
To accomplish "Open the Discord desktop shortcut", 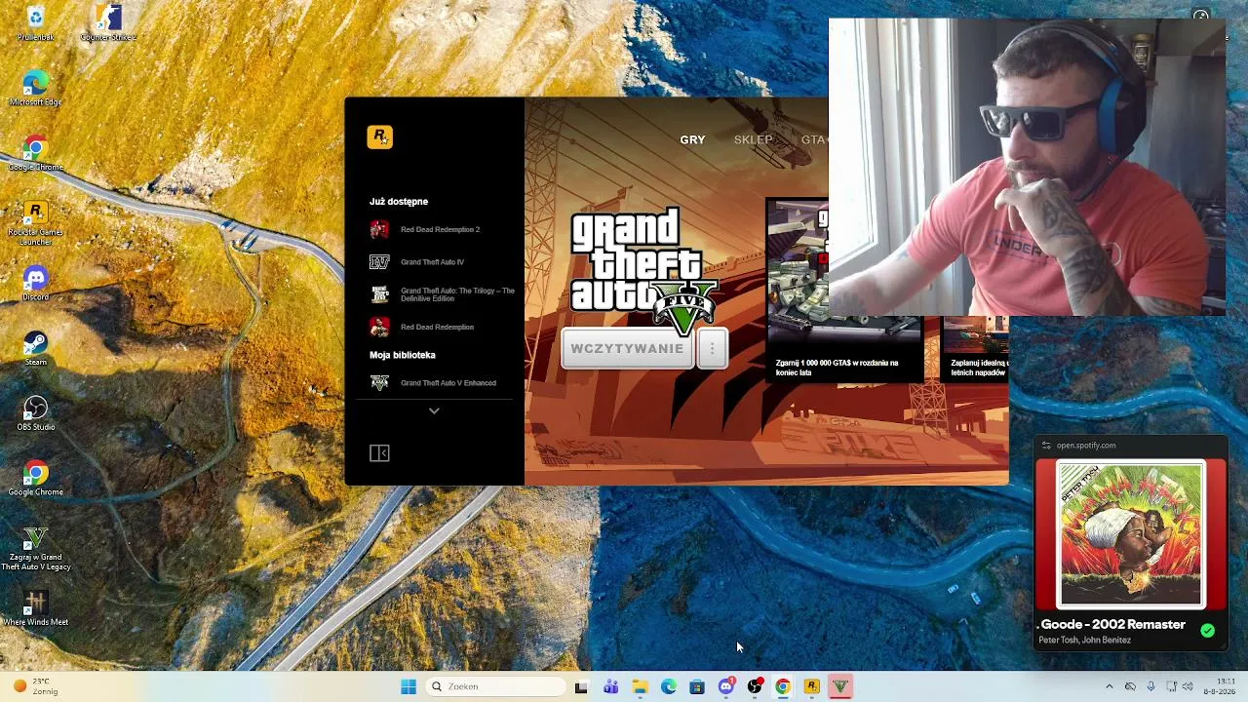I will tap(35, 284).
